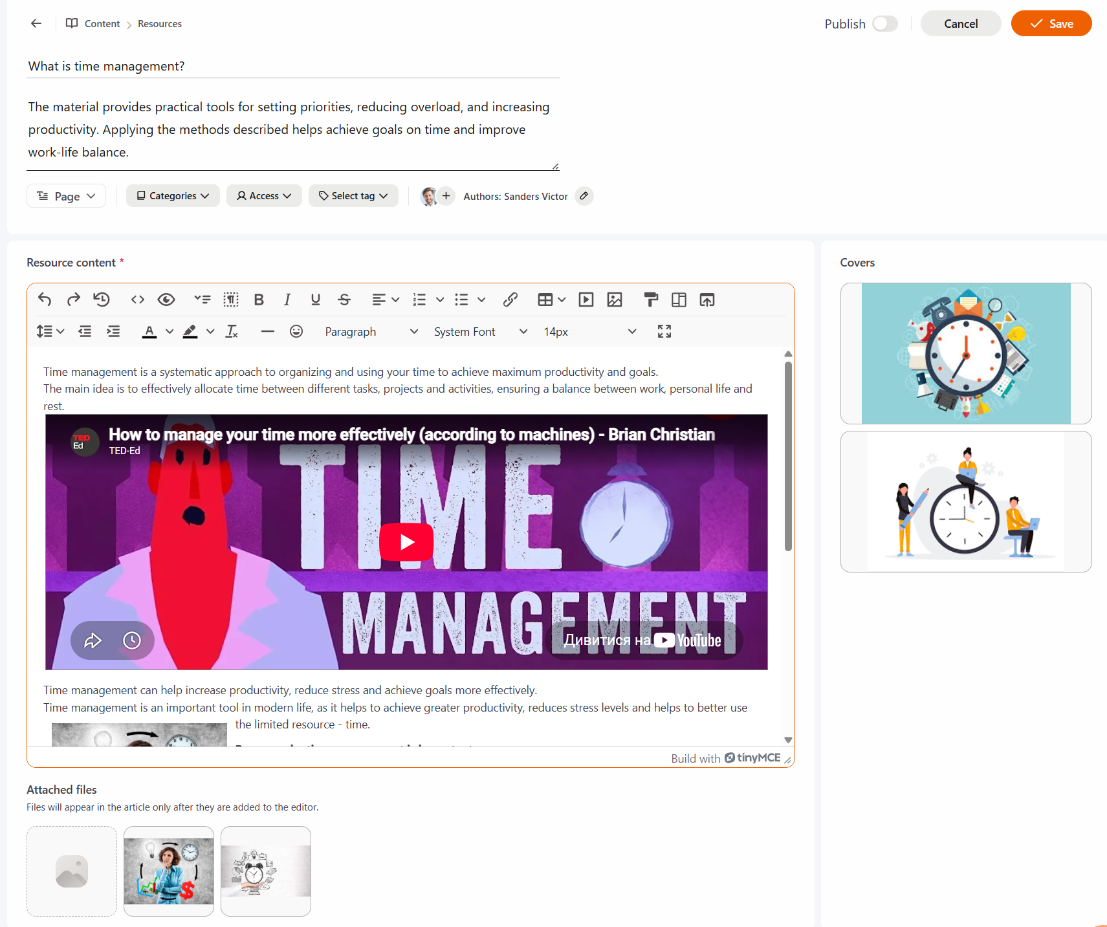The image size is (1107, 927).
Task: Open the table insert menu
Action: 552,300
